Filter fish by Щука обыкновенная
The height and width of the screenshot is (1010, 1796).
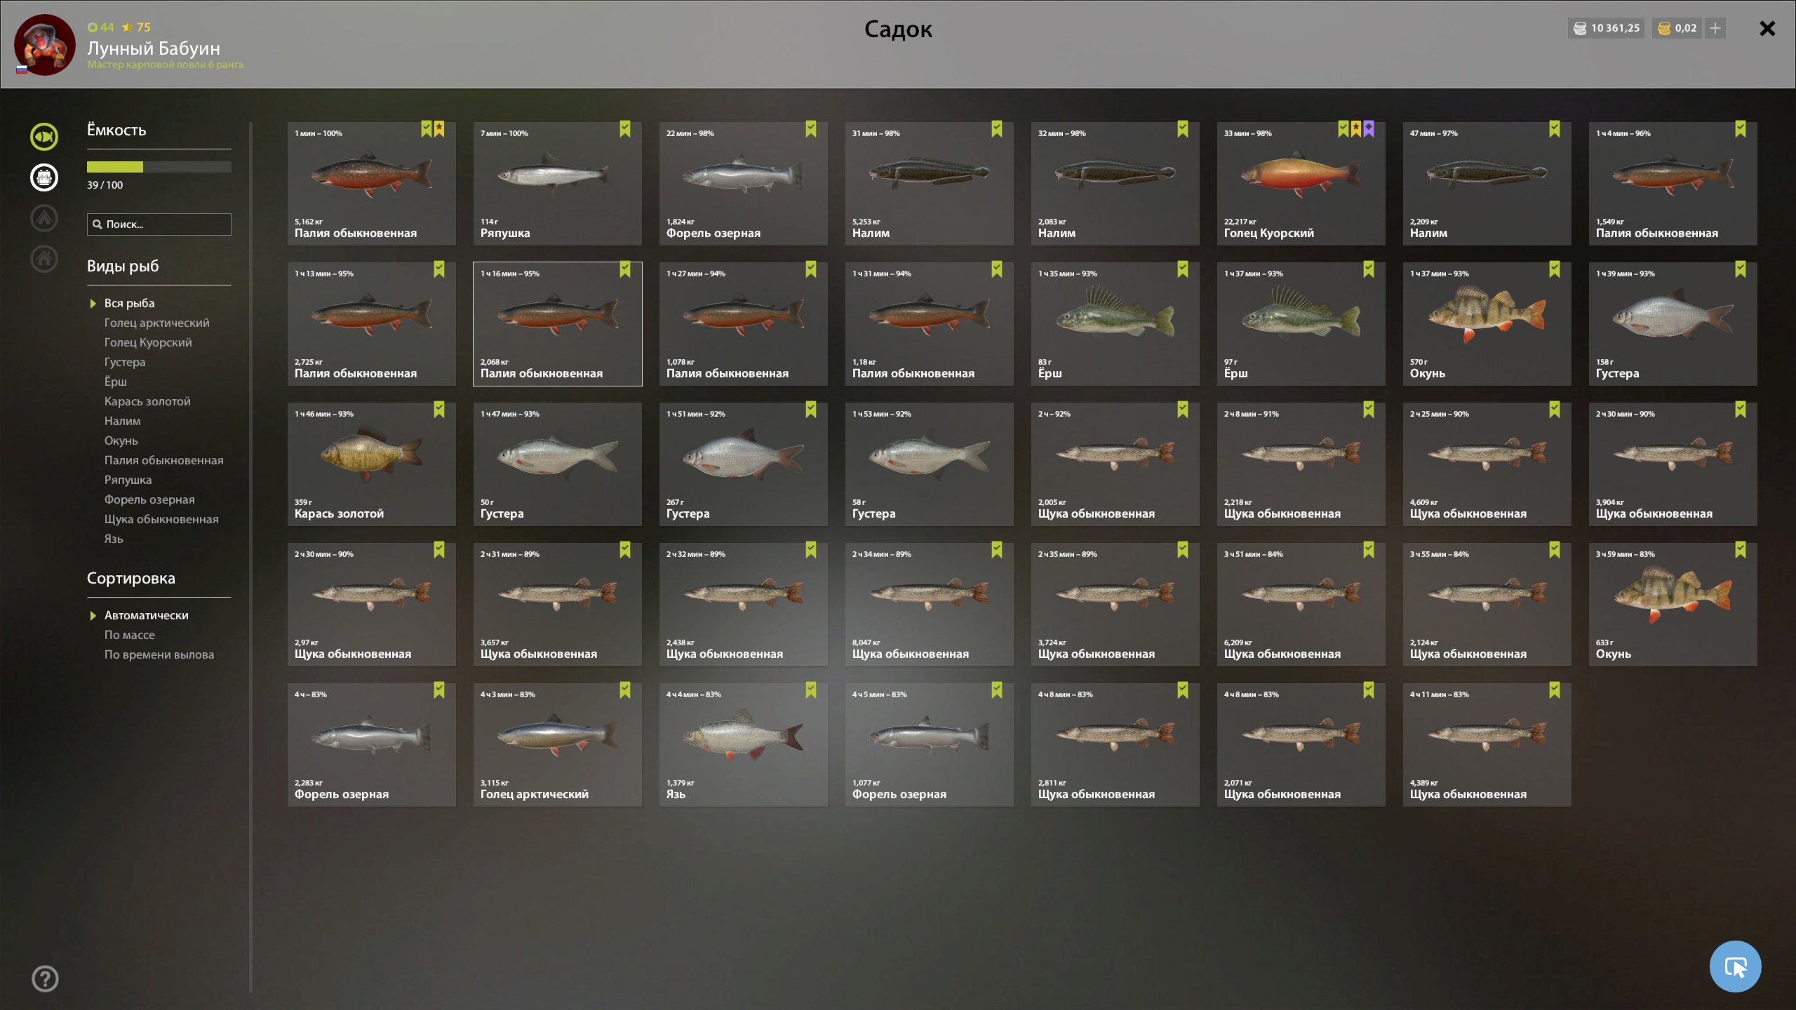(x=161, y=519)
